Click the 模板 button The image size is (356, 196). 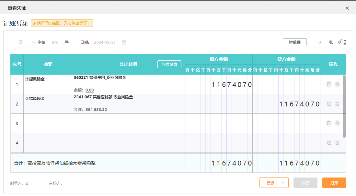[x=270, y=183]
